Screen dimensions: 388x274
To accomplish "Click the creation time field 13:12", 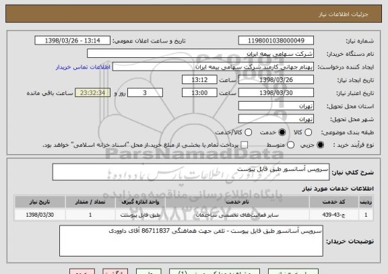I will click(199, 80).
